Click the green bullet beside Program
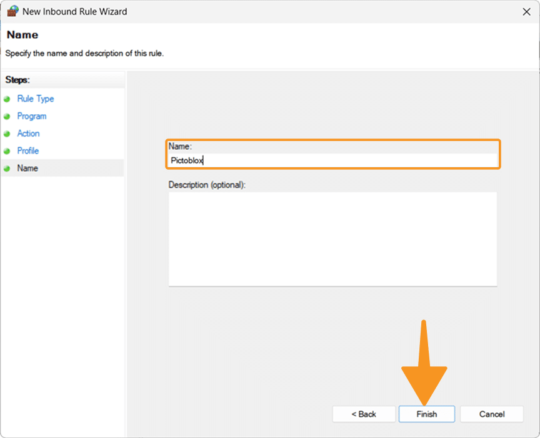This screenshot has height=438, width=540. coord(7,117)
